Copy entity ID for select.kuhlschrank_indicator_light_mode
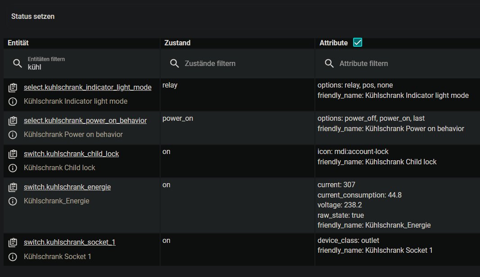 coord(13,88)
